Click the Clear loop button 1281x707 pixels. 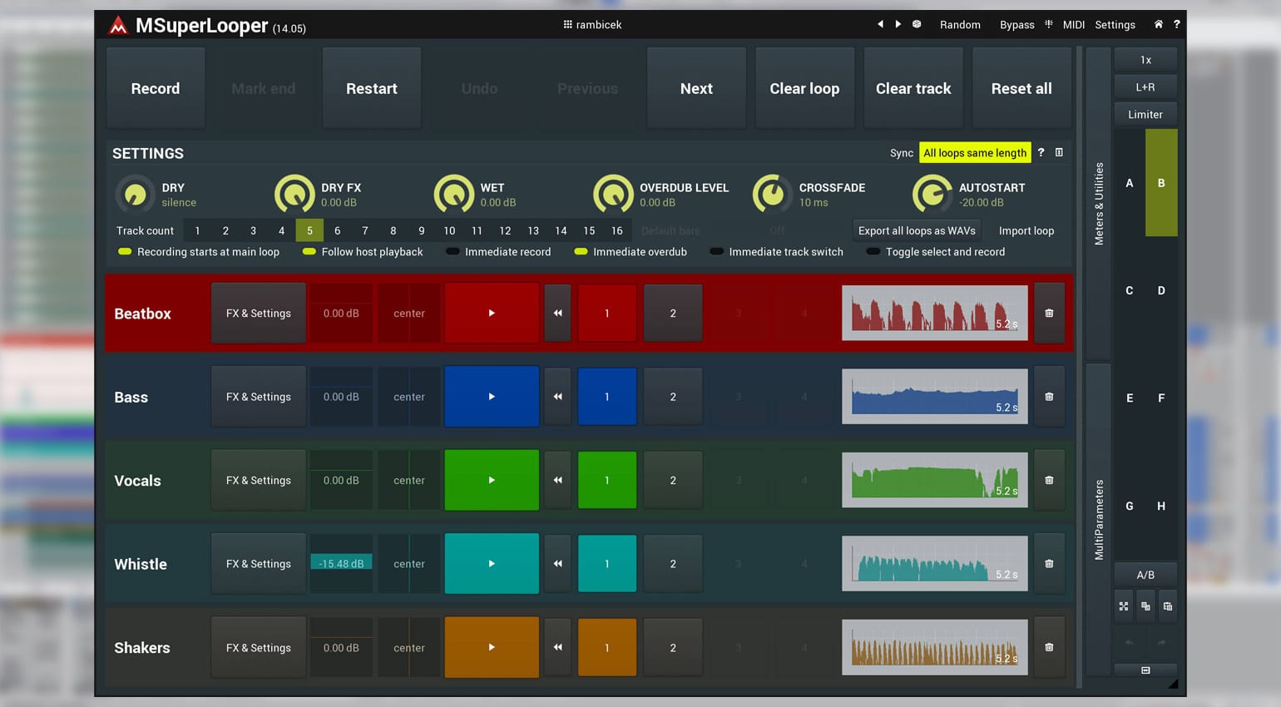[804, 88]
